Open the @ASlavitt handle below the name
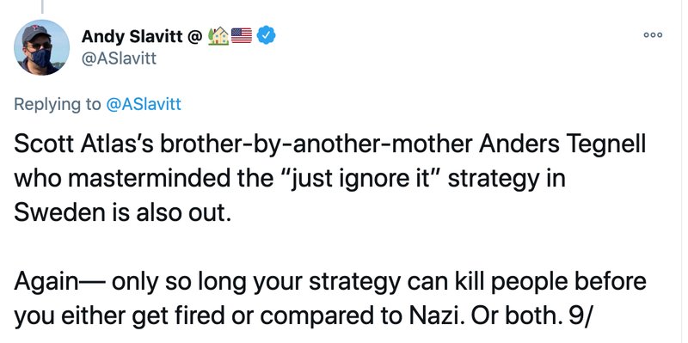The width and height of the screenshot is (688, 343). coord(119,58)
